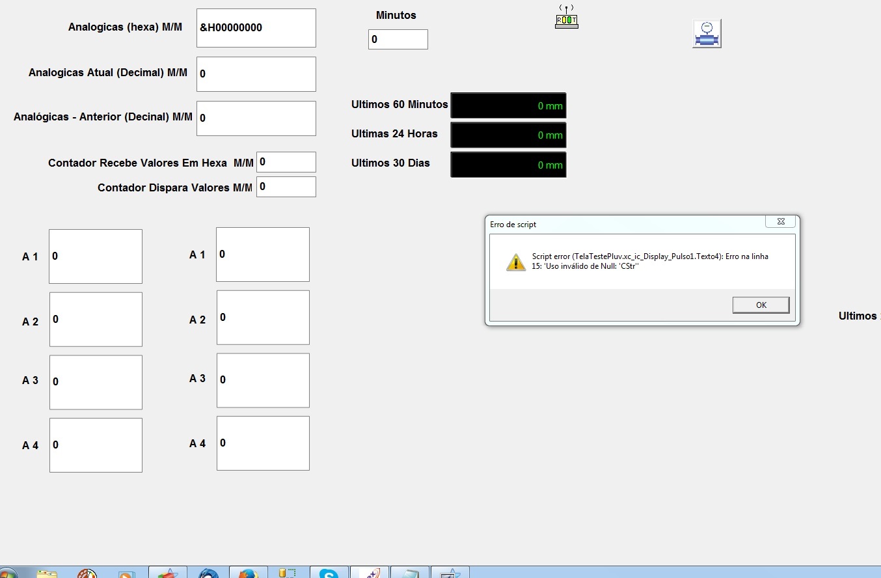Confirm the script error with OK
This screenshot has height=578, width=881.
(x=761, y=305)
